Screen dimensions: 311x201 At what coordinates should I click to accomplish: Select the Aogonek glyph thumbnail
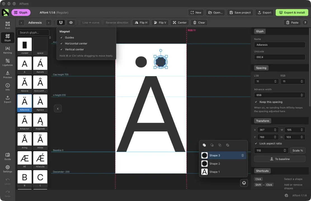pyautogui.click(x=40, y=122)
